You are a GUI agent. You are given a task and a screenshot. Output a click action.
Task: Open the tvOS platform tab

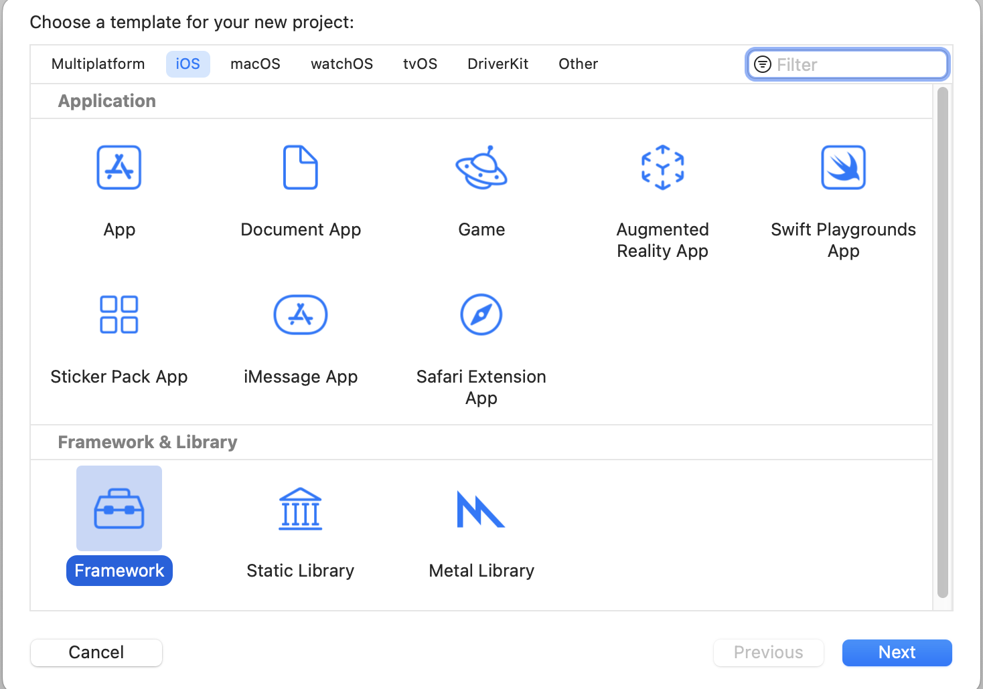pyautogui.click(x=420, y=64)
